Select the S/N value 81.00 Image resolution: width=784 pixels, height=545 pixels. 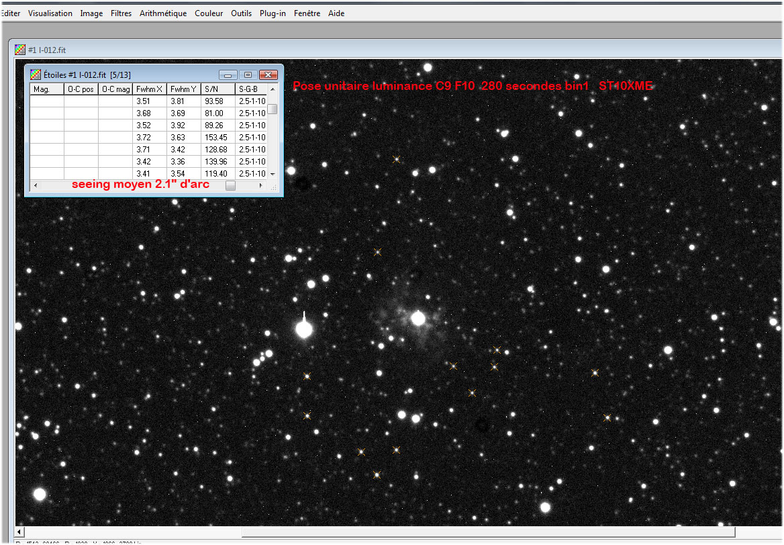pos(214,113)
